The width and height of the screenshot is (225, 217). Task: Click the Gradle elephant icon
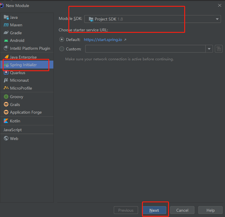point(6,33)
